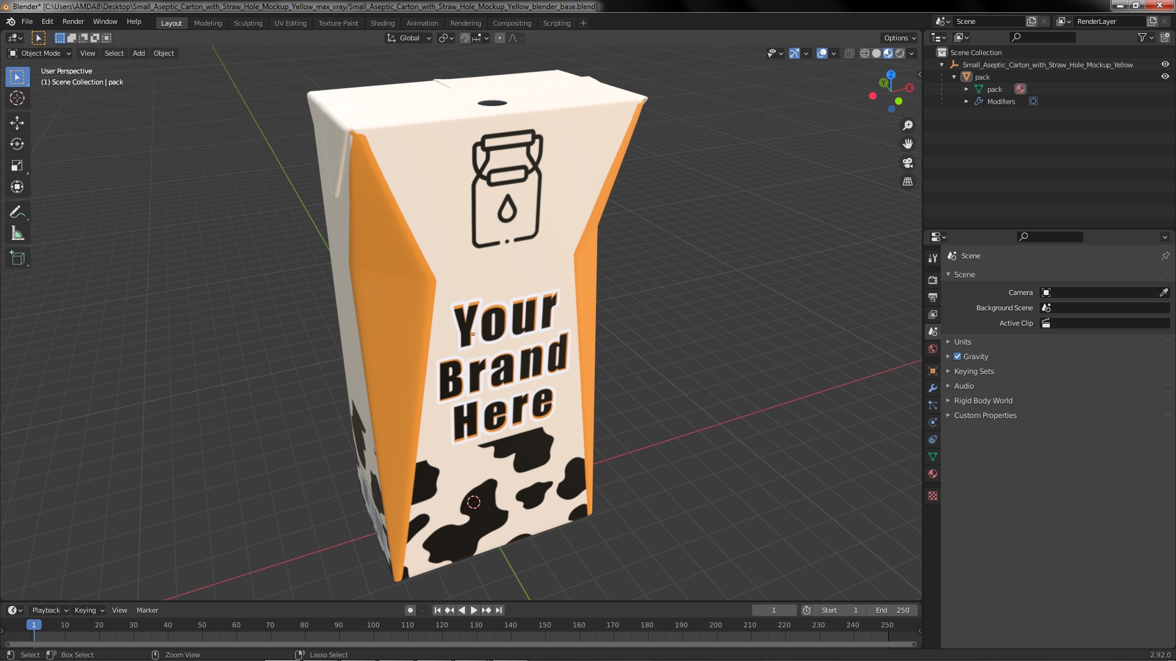Hide the pack object eye icon
The image size is (1176, 661).
(1165, 77)
